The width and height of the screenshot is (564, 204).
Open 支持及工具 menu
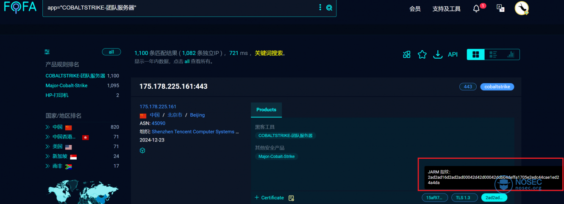point(447,9)
